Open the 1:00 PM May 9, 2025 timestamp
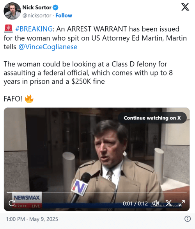Screen dimensions: 195x229 [x=32, y=219]
